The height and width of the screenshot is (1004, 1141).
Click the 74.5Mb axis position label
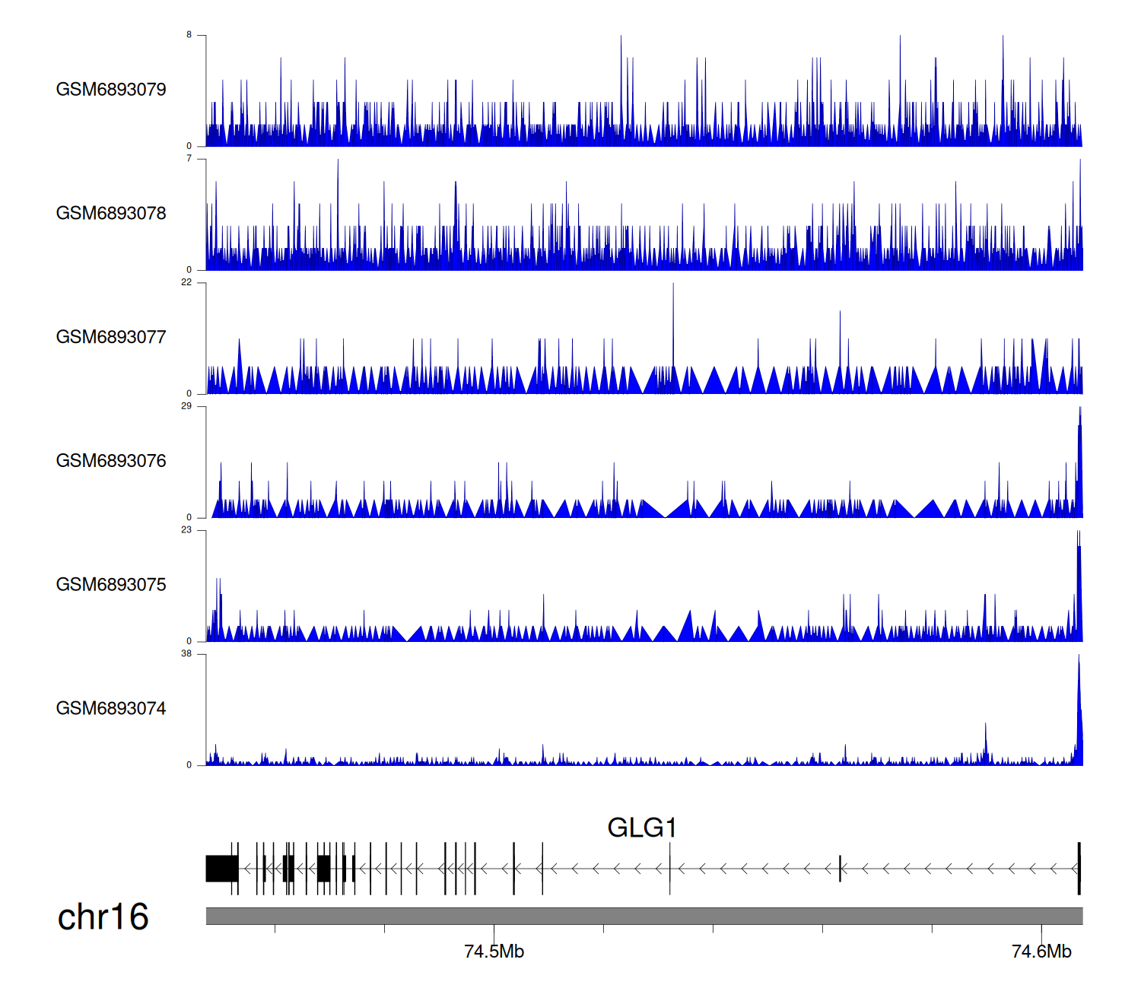[x=494, y=952]
